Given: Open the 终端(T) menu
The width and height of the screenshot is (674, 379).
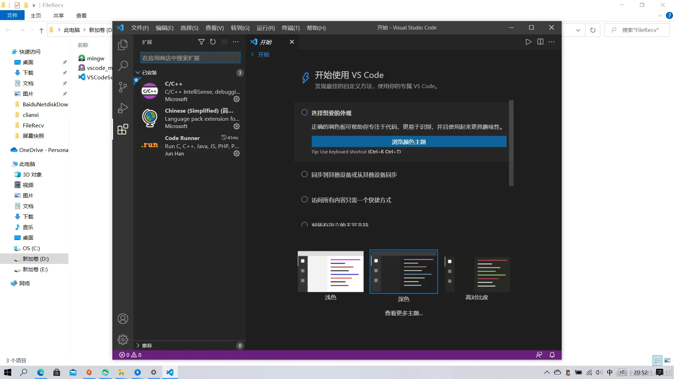Looking at the screenshot, I should [291, 28].
